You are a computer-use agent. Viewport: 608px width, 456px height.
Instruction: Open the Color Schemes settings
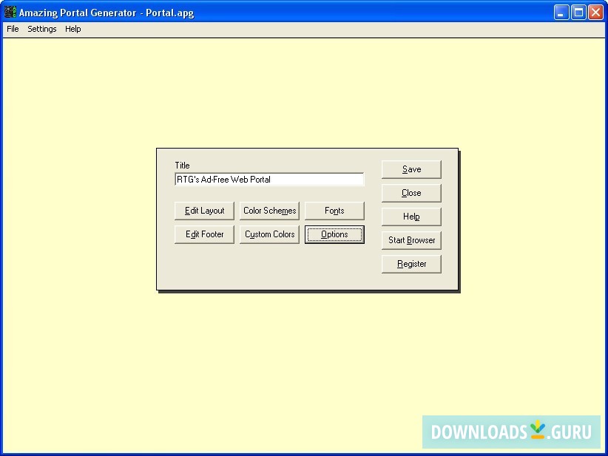click(x=269, y=211)
